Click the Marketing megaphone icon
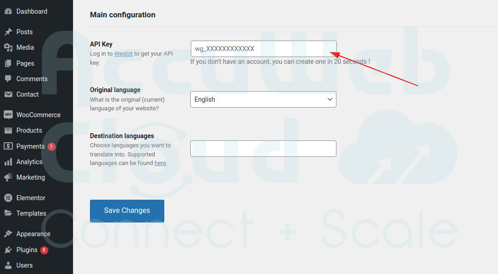 point(8,177)
